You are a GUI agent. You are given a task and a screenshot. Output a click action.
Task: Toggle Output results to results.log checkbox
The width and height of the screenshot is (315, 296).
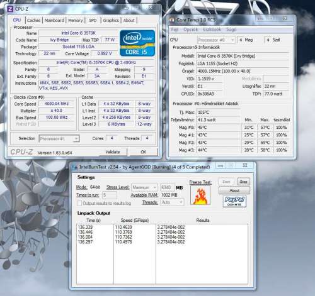pyautogui.click(x=79, y=203)
